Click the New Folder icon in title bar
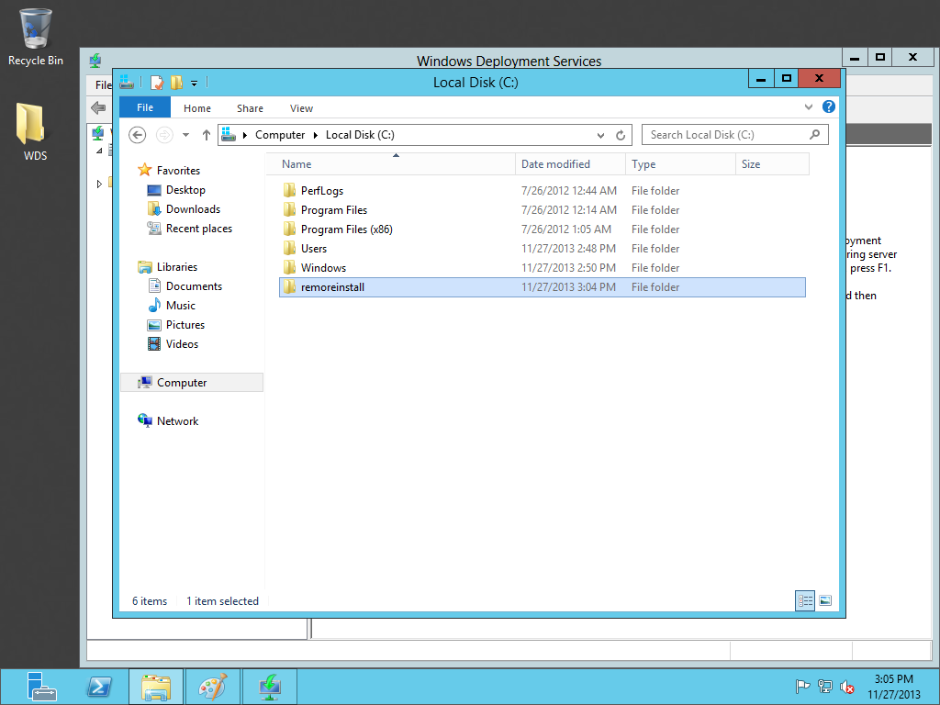Viewport: 940px width, 705px height. click(175, 83)
